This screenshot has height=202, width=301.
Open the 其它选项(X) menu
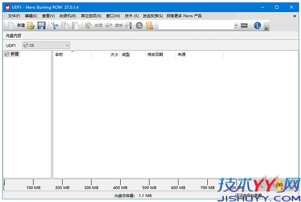pyautogui.click(x=91, y=16)
